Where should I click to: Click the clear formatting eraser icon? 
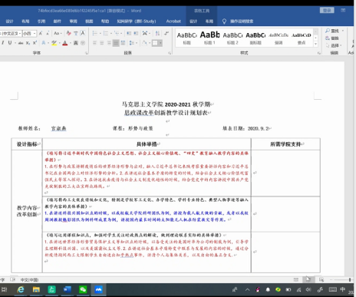point(68,33)
